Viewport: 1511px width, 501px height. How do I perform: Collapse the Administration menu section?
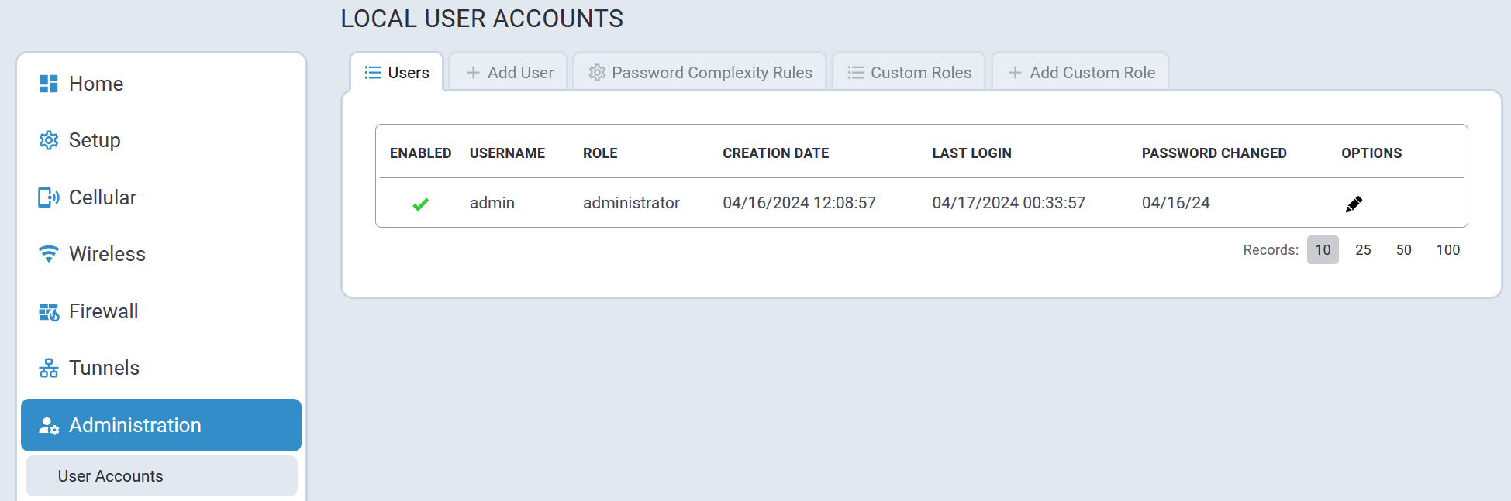tap(161, 425)
